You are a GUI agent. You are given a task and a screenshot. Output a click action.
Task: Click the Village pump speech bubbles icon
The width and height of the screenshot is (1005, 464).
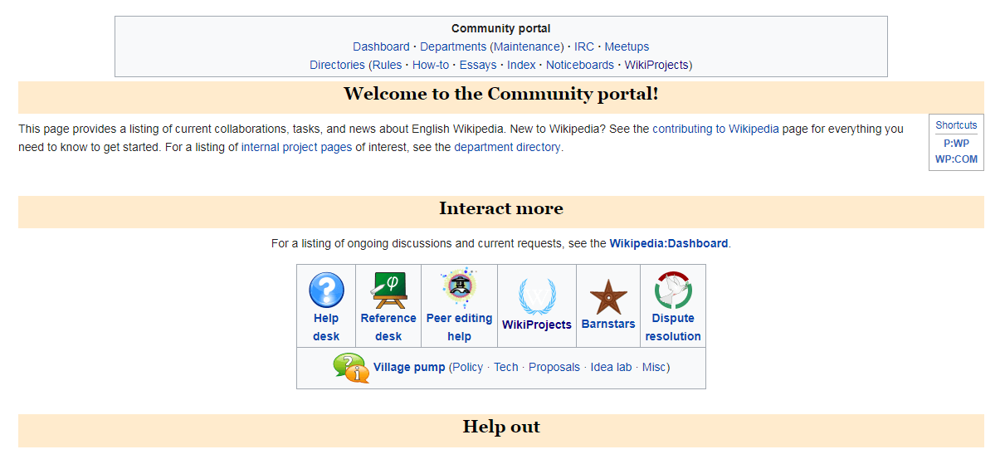(x=351, y=368)
